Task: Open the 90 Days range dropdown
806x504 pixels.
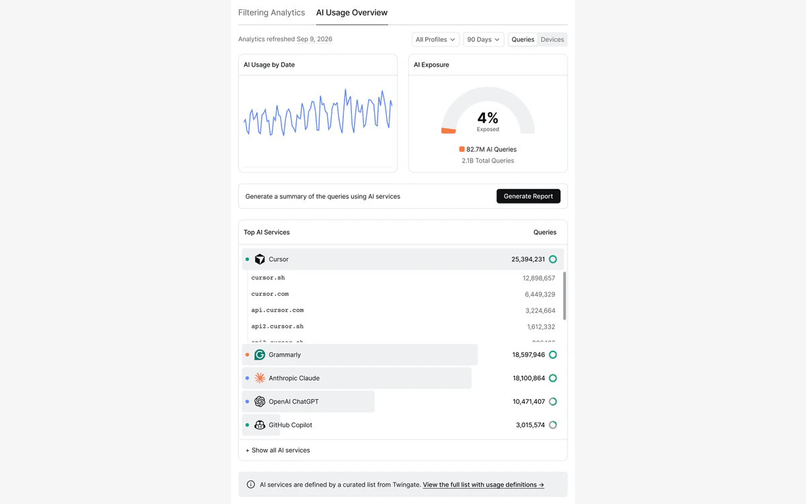Action: 484,40
